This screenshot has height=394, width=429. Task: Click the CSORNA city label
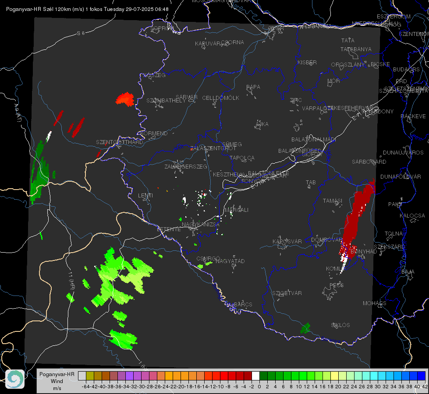pyautogui.click(x=233, y=42)
